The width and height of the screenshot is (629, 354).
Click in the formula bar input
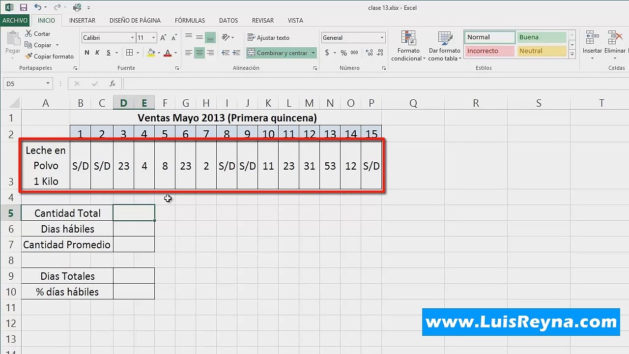click(375, 84)
